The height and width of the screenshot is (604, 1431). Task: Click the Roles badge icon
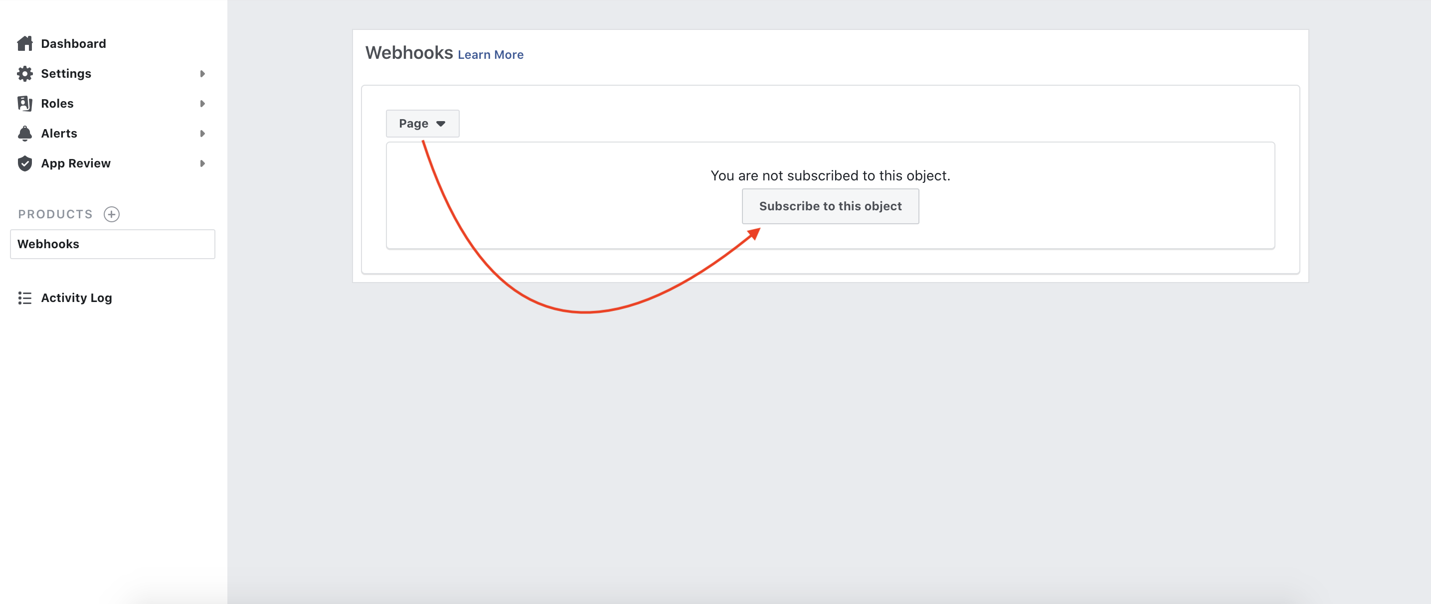tap(24, 103)
